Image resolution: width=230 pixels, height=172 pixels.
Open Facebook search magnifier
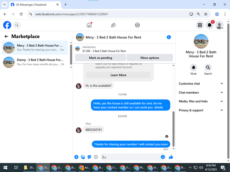17,25
